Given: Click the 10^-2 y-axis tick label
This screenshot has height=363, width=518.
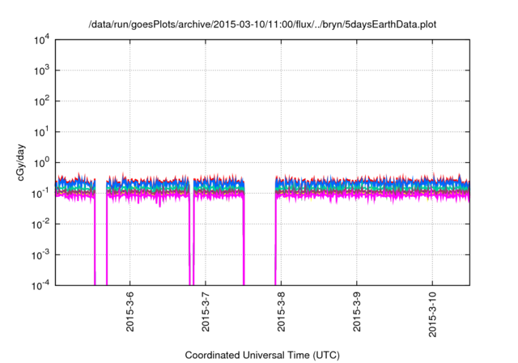Looking at the screenshot, I should click(x=40, y=224).
